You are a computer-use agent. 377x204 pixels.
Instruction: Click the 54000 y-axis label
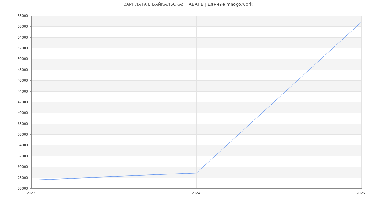coord(23,37)
